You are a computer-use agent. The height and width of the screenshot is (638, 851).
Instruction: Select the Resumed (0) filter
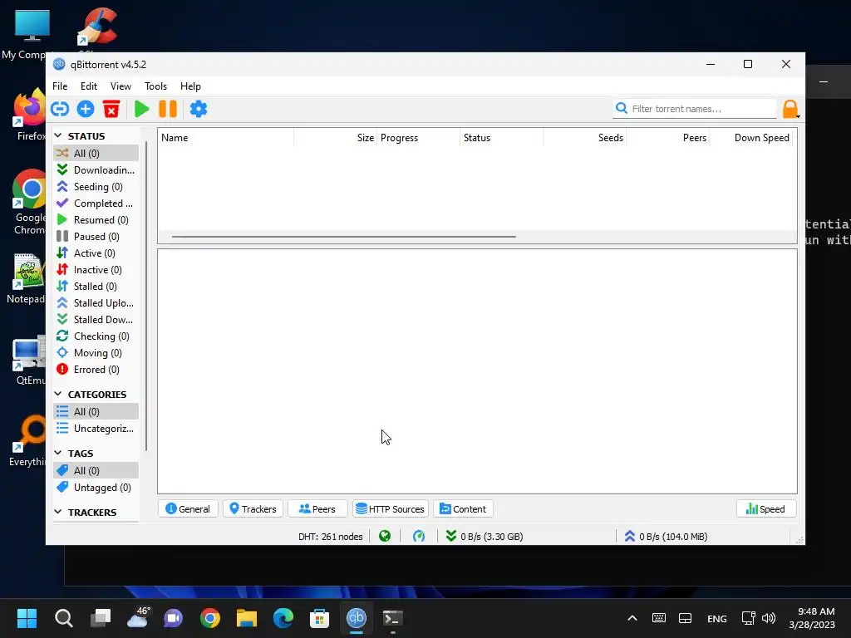click(x=96, y=219)
